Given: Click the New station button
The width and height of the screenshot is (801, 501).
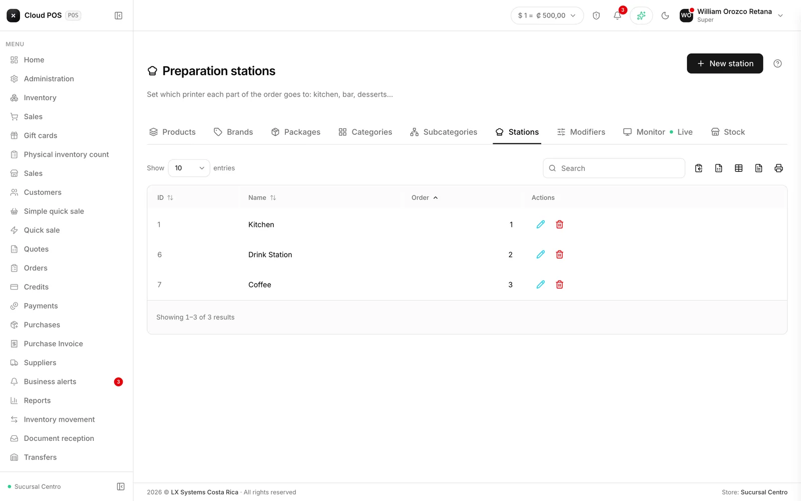Looking at the screenshot, I should 725,64.
